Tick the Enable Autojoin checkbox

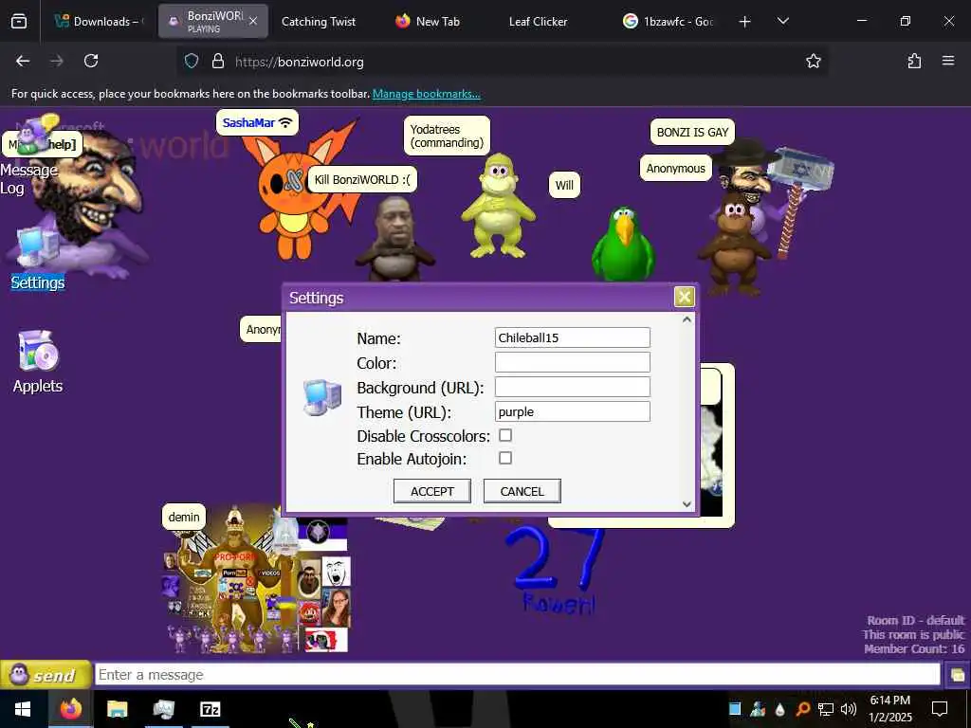(505, 458)
